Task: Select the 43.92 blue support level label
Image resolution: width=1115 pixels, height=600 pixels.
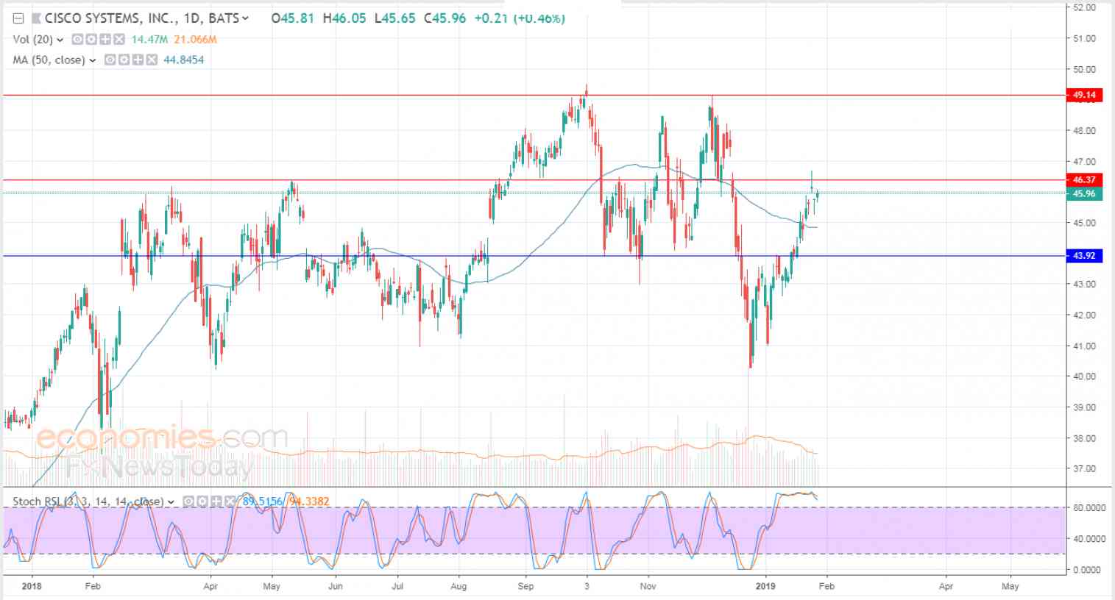Action: (1085, 255)
